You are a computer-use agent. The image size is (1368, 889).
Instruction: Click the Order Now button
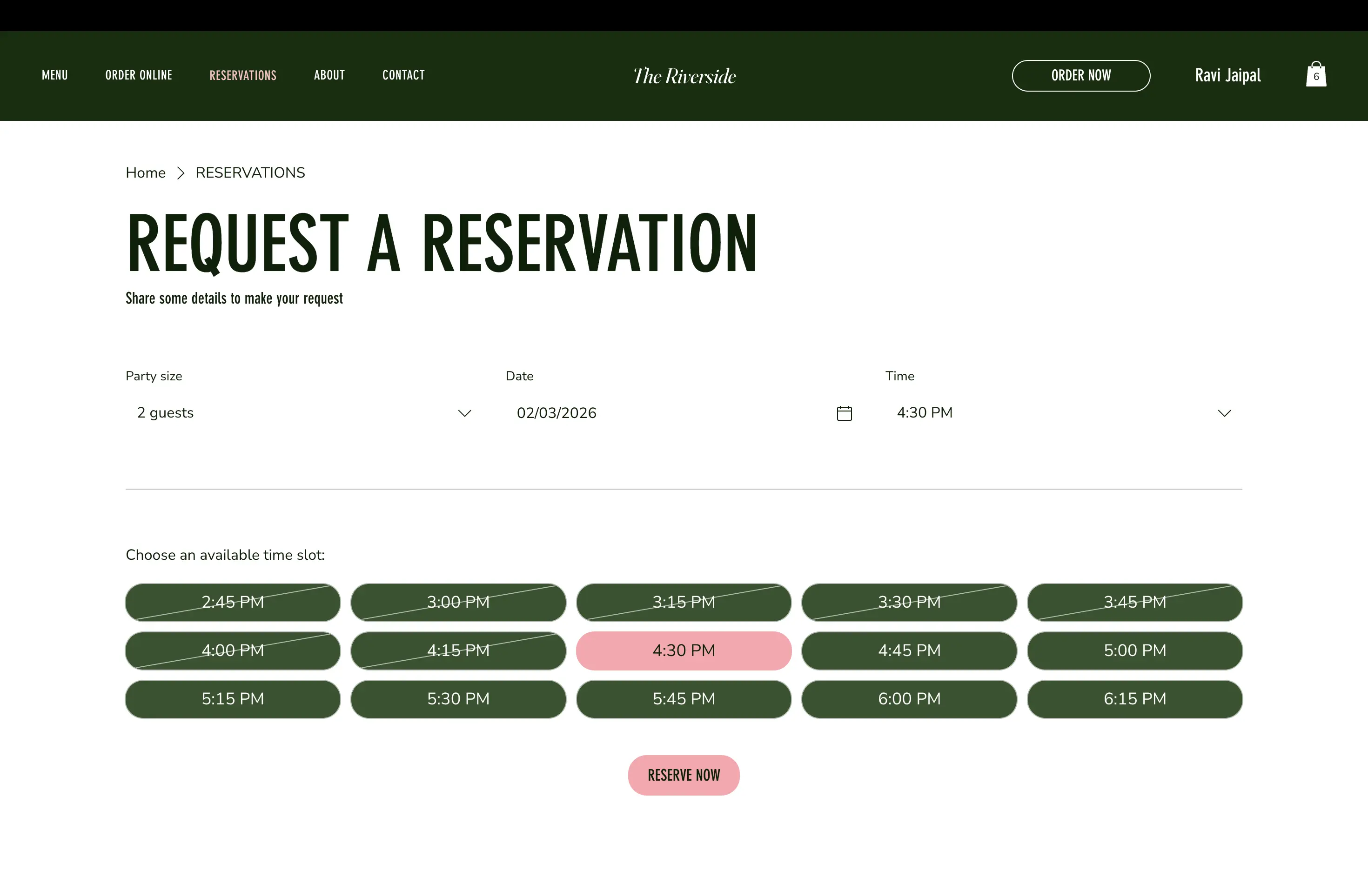(1080, 75)
